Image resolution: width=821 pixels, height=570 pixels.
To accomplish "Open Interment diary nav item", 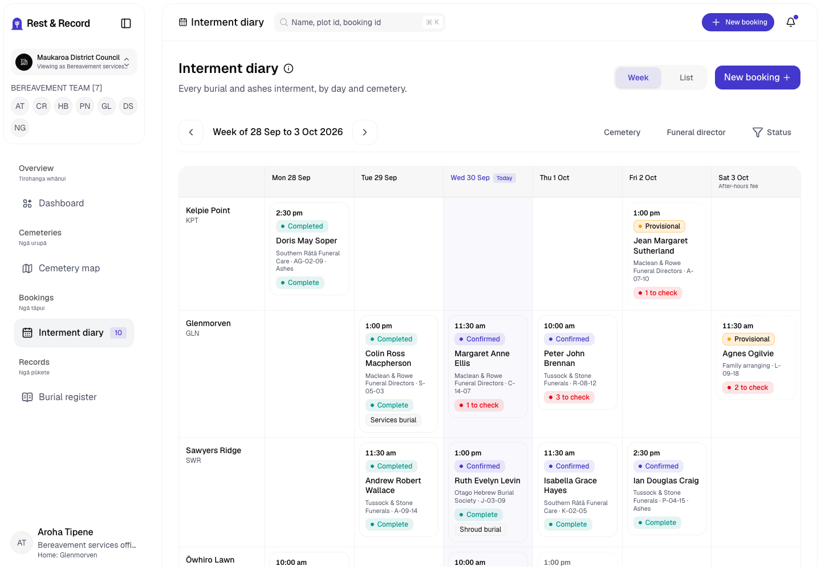I will pos(74,333).
